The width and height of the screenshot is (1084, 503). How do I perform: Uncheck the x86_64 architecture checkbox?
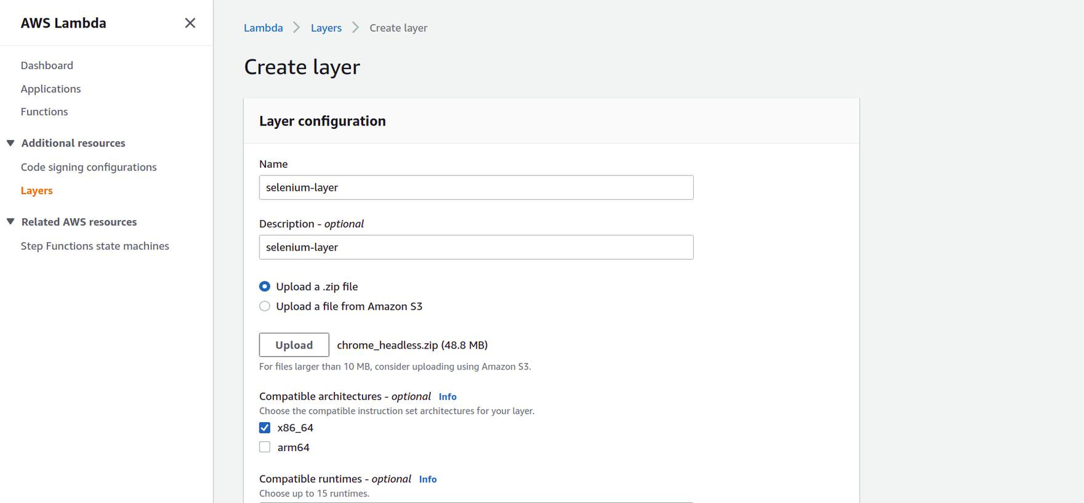coord(265,428)
